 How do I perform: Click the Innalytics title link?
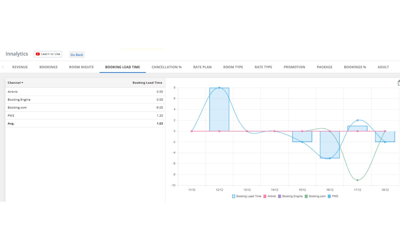17,54
